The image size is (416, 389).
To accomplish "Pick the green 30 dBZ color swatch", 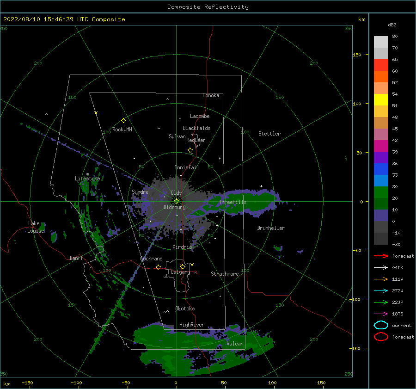I will (381, 192).
